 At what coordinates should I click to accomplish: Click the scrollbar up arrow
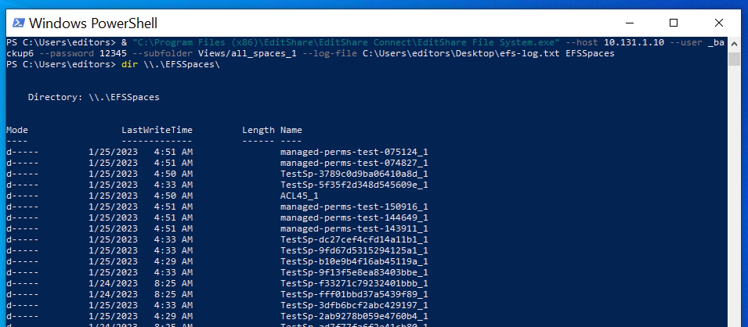(734, 42)
